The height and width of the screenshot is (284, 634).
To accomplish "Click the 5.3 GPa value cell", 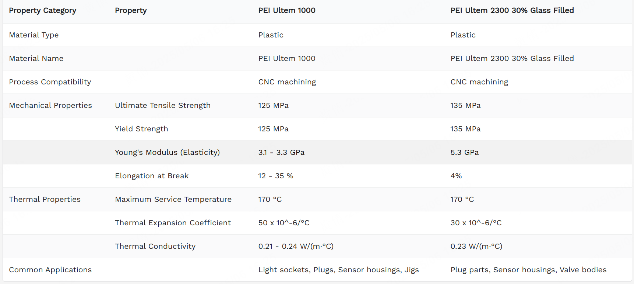I will point(465,153).
